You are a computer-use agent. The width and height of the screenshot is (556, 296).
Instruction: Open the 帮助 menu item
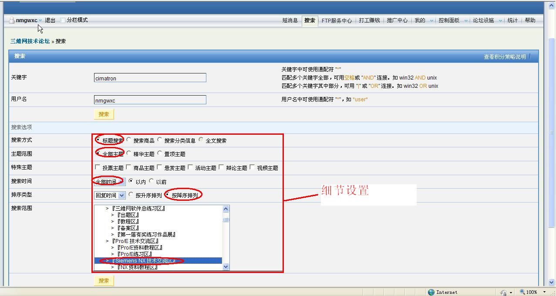pos(530,20)
